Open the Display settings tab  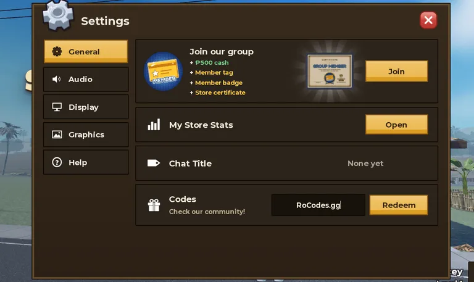pyautogui.click(x=86, y=107)
